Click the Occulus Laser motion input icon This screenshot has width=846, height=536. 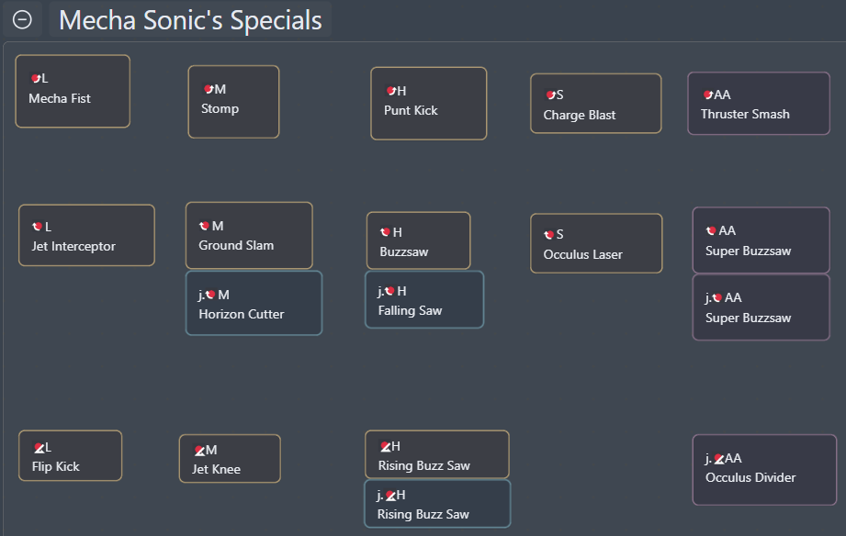548,235
